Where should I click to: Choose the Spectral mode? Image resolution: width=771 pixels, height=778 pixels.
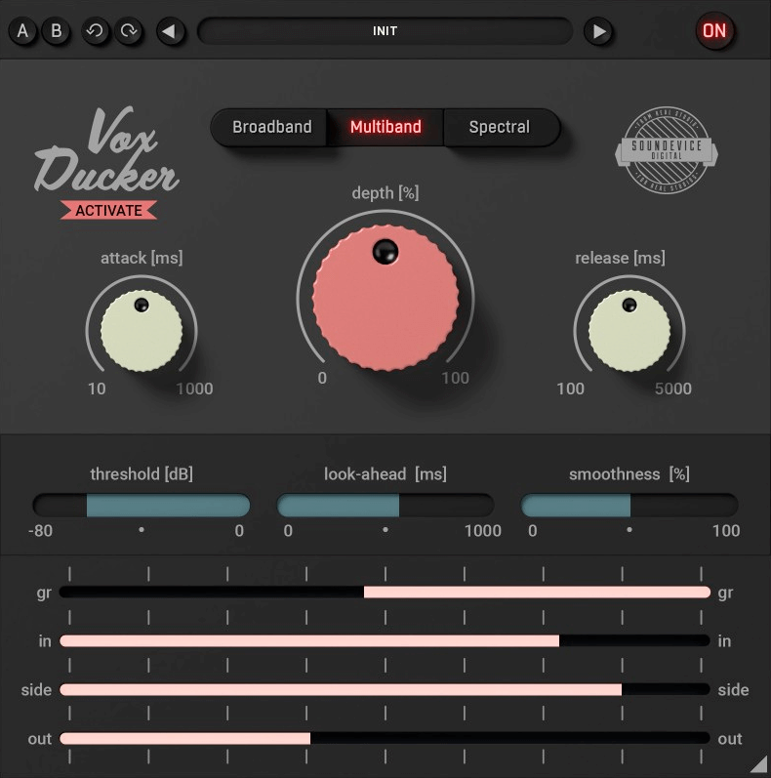[499, 127]
